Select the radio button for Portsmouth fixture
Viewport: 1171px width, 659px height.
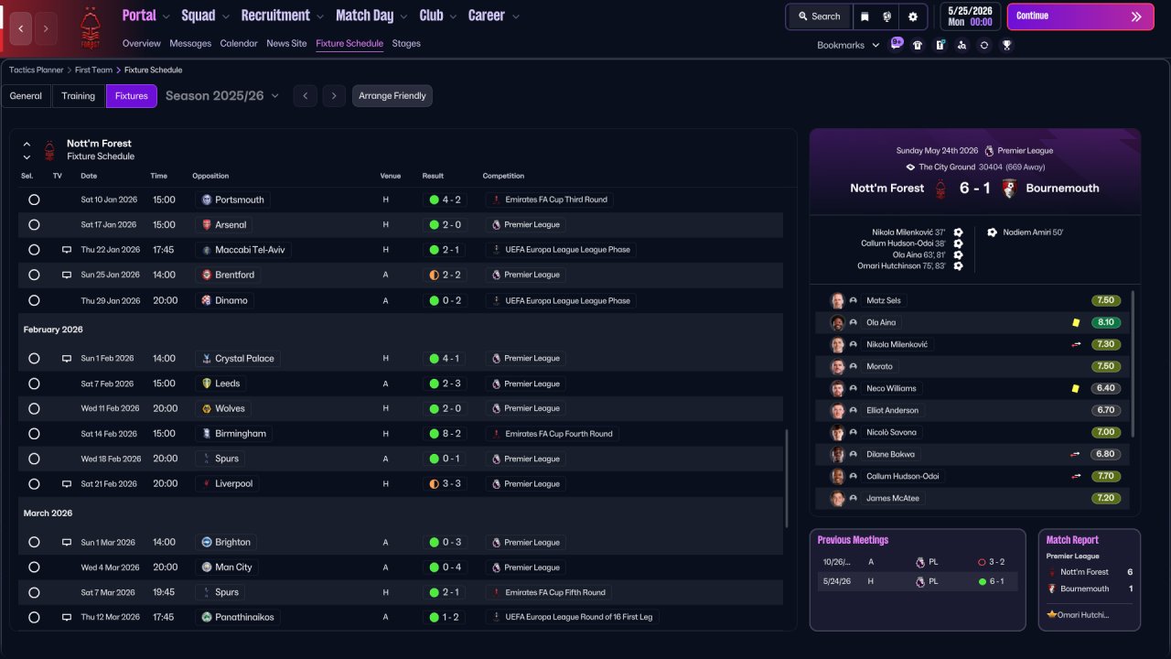pos(34,200)
